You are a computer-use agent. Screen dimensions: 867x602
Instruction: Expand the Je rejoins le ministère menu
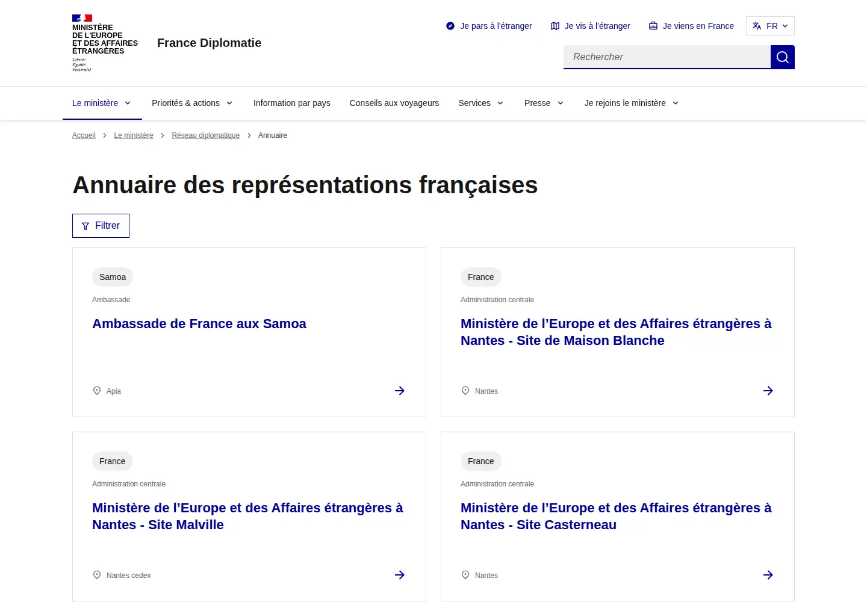[x=632, y=103]
